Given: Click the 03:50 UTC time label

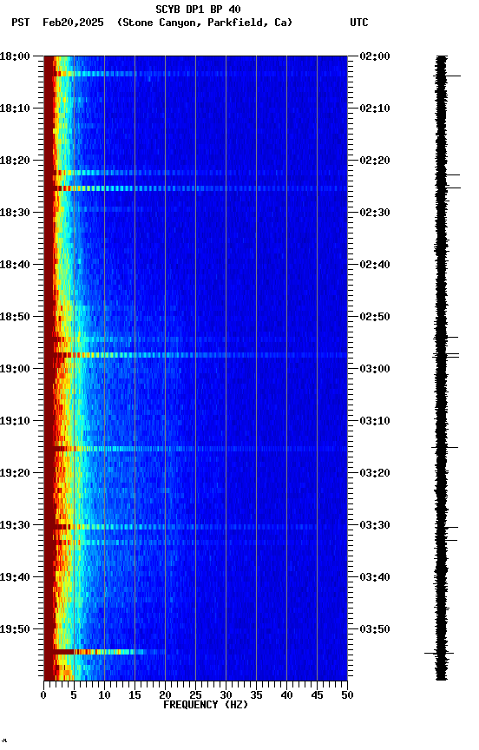Looking at the screenshot, I should (375, 629).
